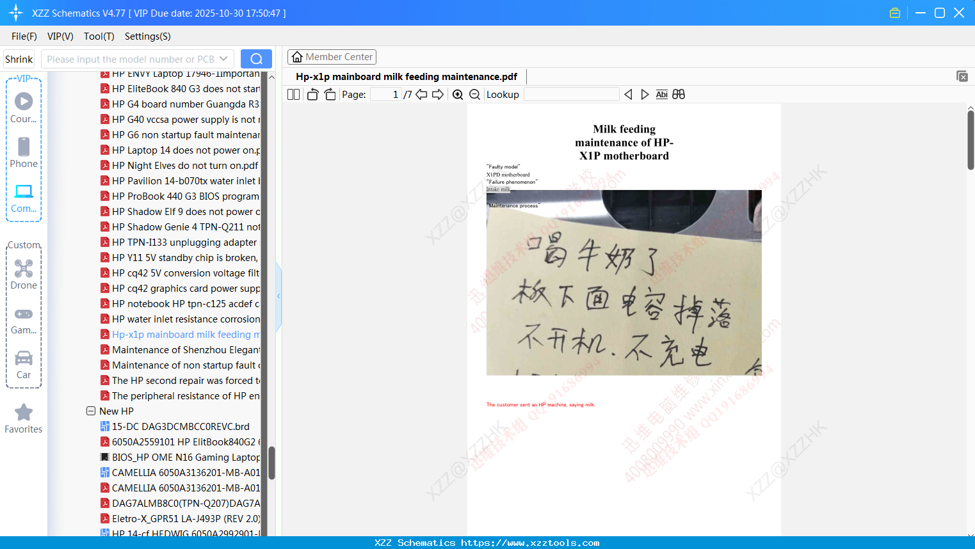Open BIOS_HP OME N16 Gaming Laptop file
This screenshot has height=549, width=975.
[x=181, y=457]
